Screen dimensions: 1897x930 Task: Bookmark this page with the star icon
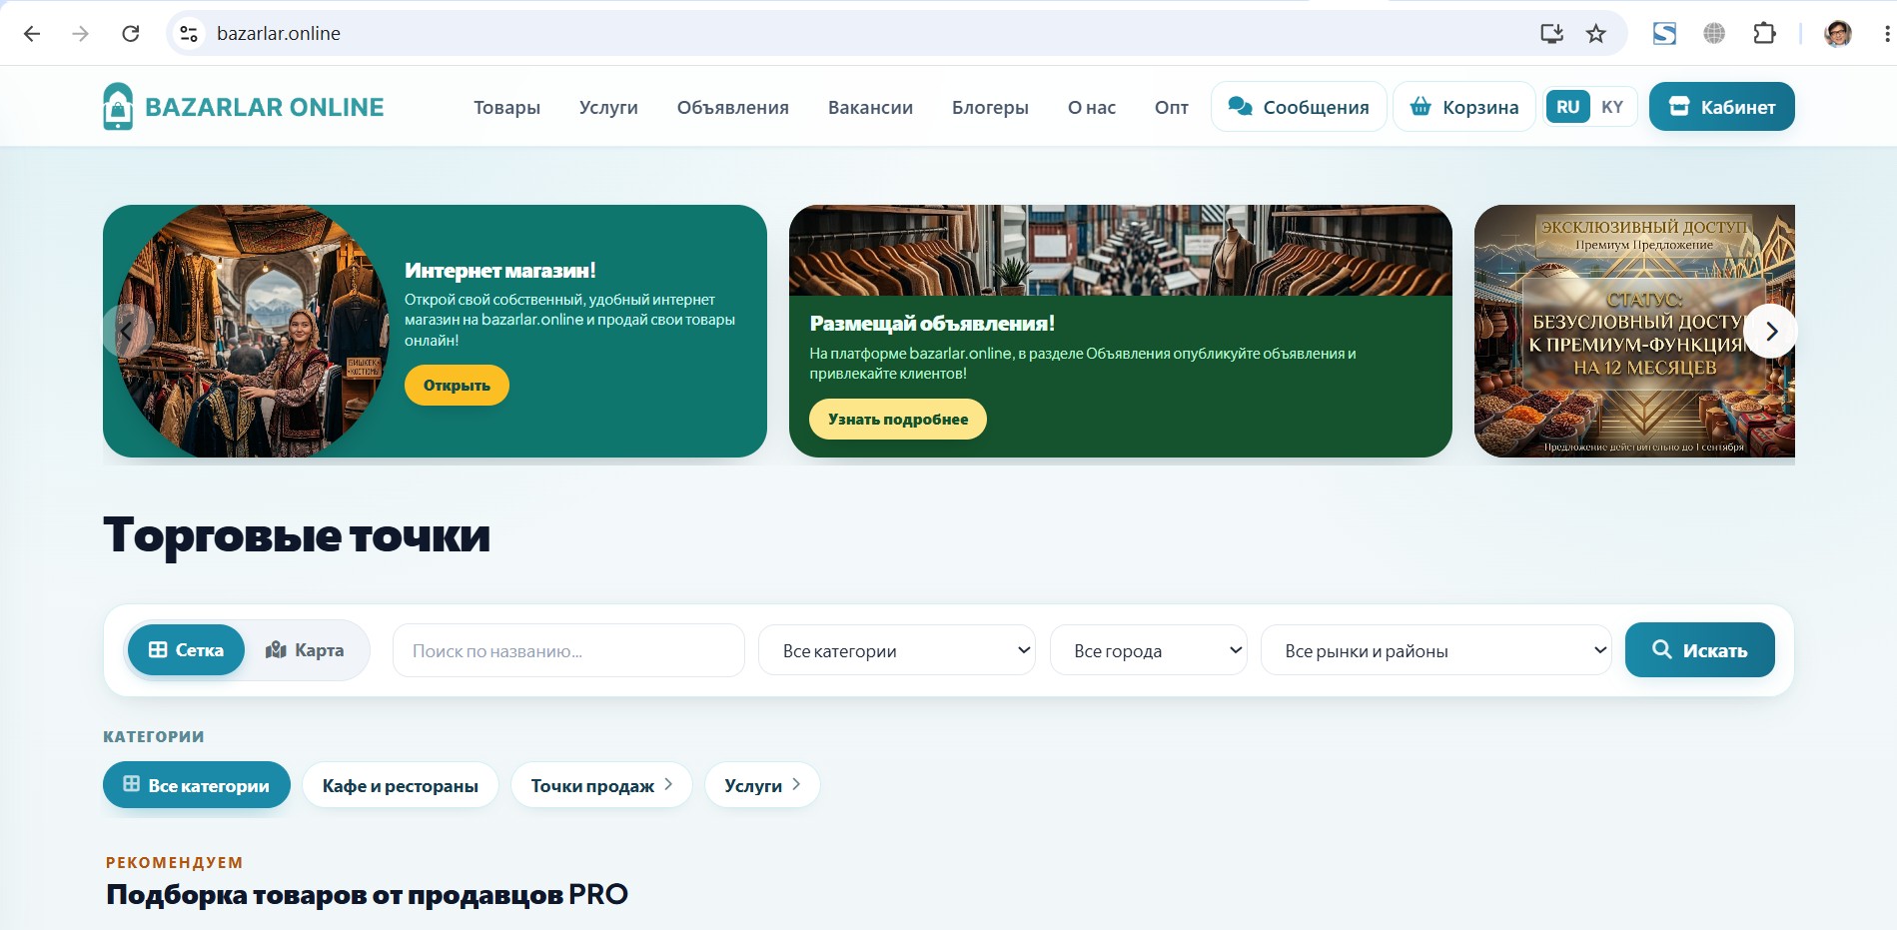(x=1596, y=34)
